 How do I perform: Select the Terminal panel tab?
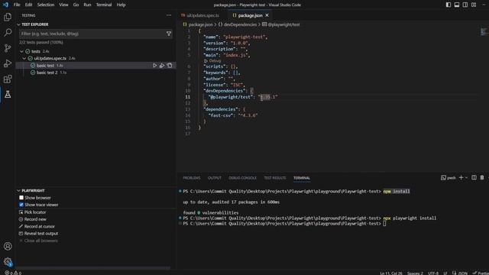click(x=302, y=178)
